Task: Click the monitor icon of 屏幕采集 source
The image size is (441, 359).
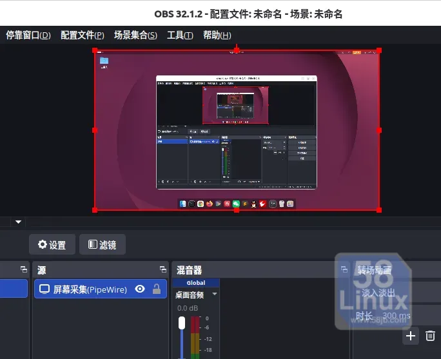Action: [44, 289]
